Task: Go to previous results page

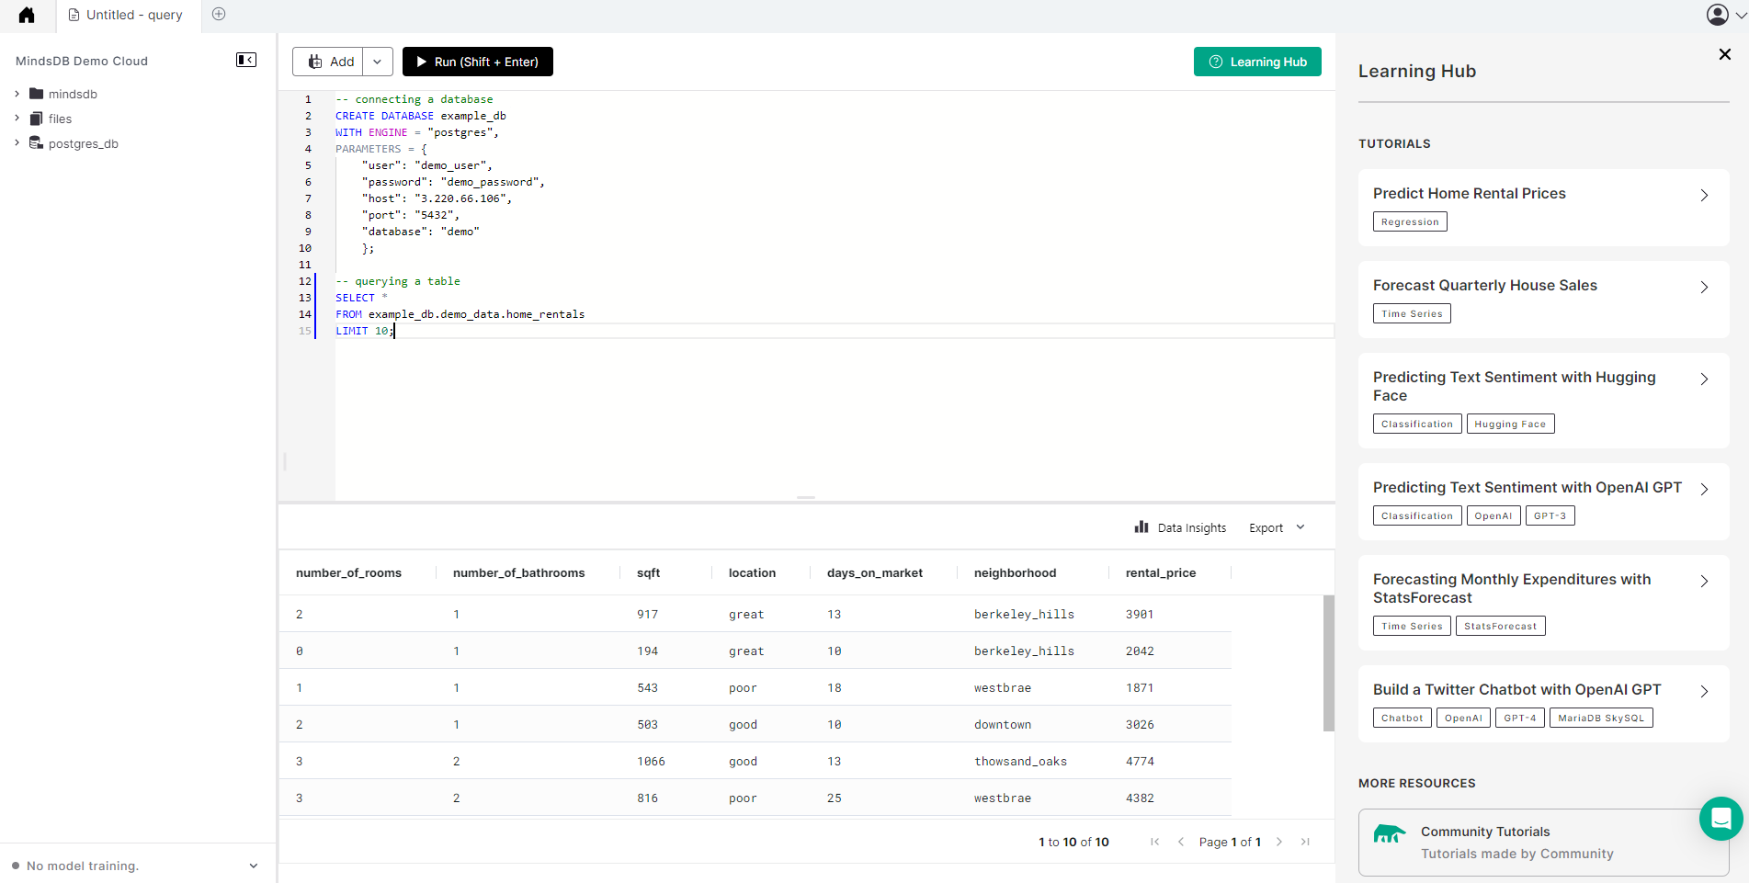Action: (x=1180, y=842)
